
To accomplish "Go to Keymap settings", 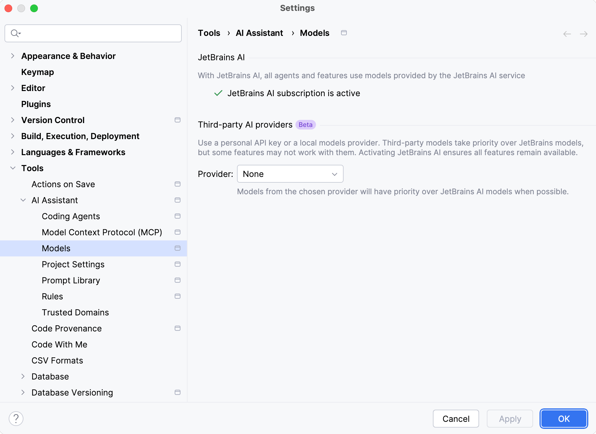I will (x=38, y=72).
